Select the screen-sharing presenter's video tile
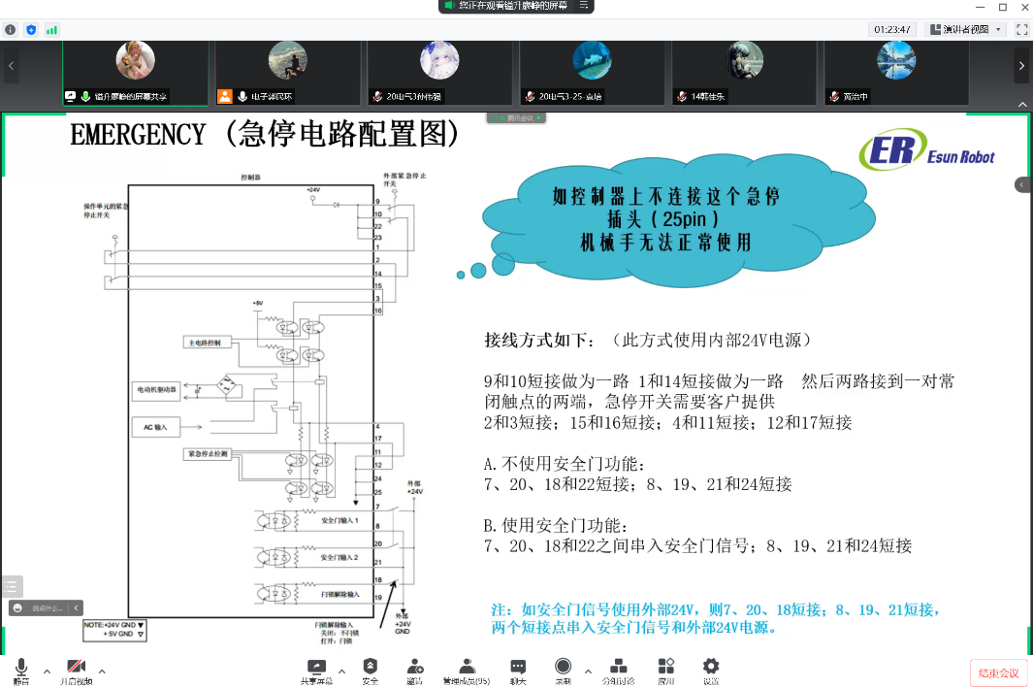Viewport: 1033px width, 688px height. 135,73
